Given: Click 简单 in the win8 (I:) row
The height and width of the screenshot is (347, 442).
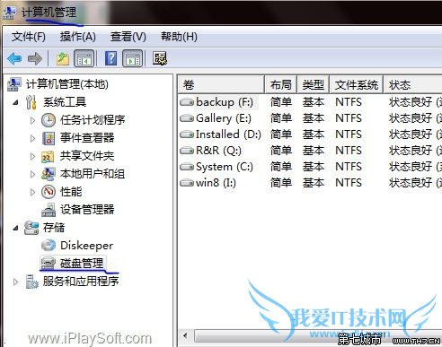Looking at the screenshot, I should tap(281, 183).
